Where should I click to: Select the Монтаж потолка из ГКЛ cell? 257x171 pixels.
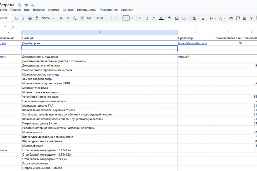point(99,106)
